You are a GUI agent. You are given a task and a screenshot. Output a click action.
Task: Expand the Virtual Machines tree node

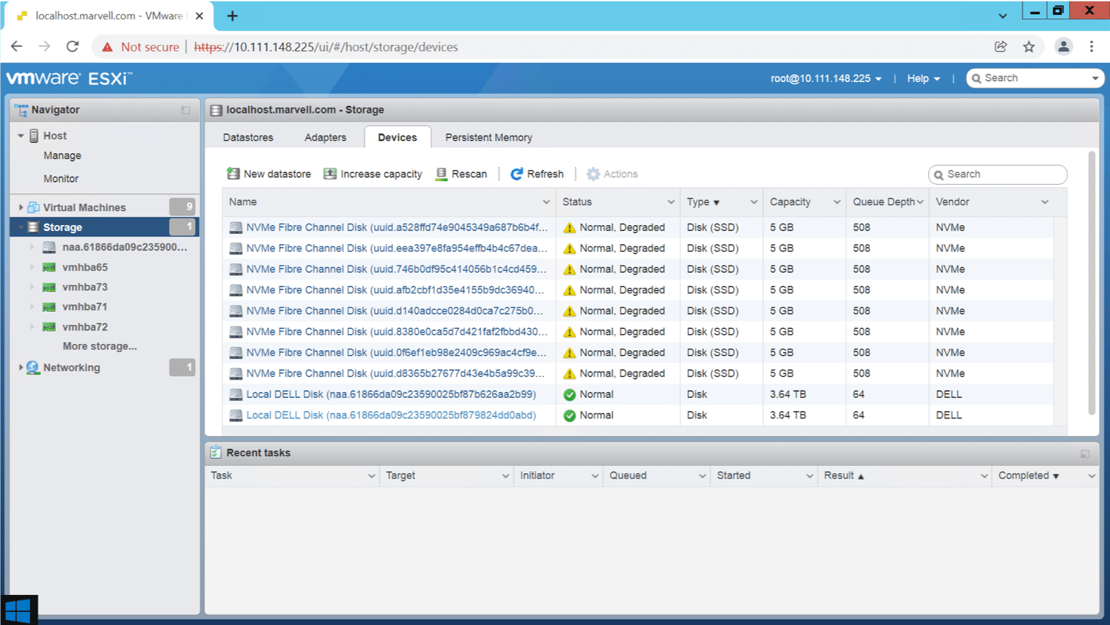click(21, 207)
